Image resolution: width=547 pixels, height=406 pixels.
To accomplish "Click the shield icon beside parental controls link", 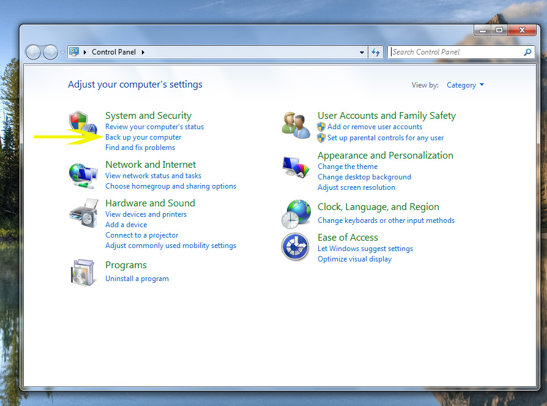I will (x=321, y=138).
